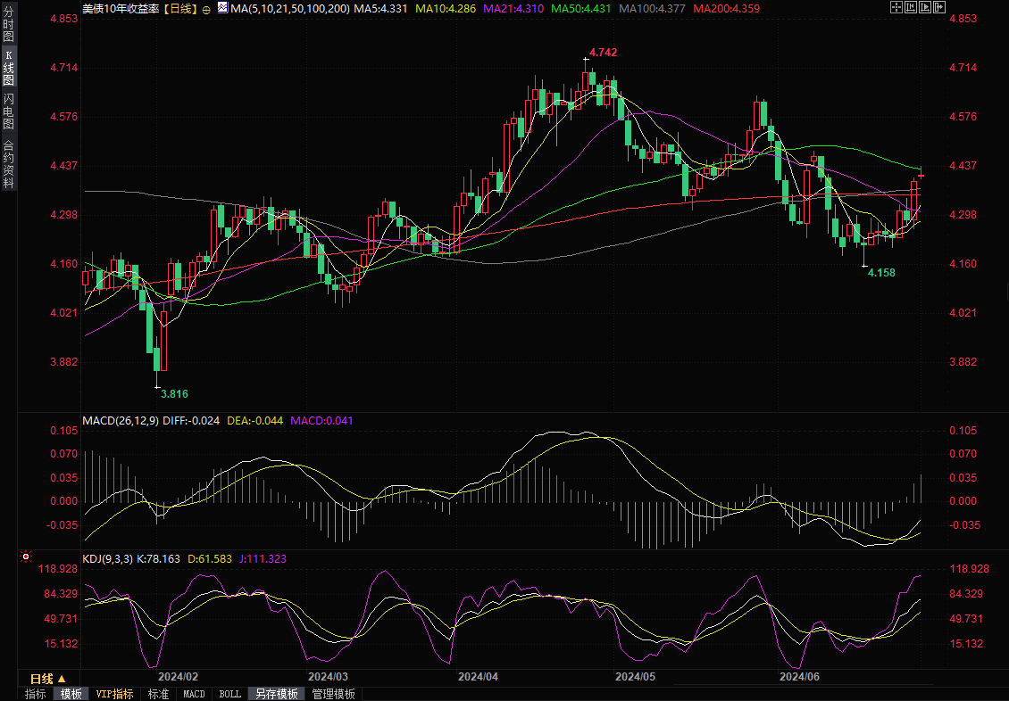The image size is (1009, 701).
Task: Apply the BOLL template
Action: pos(229,694)
